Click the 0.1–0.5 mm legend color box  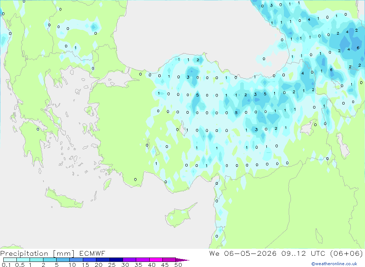point(10,260)
